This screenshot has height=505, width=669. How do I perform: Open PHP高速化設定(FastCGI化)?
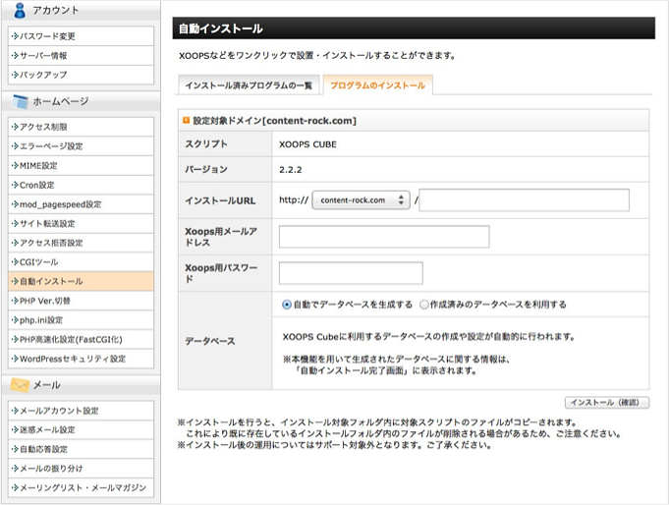(82, 339)
